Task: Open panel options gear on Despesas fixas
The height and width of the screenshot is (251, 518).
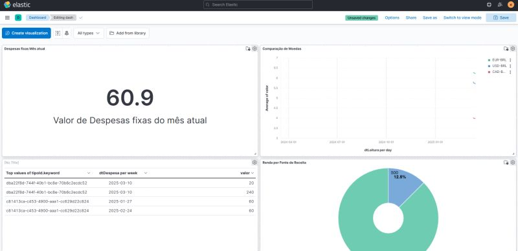Action: (254, 49)
